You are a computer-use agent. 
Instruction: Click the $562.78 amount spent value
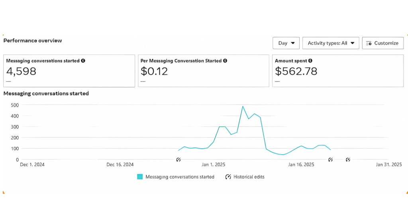coord(296,72)
